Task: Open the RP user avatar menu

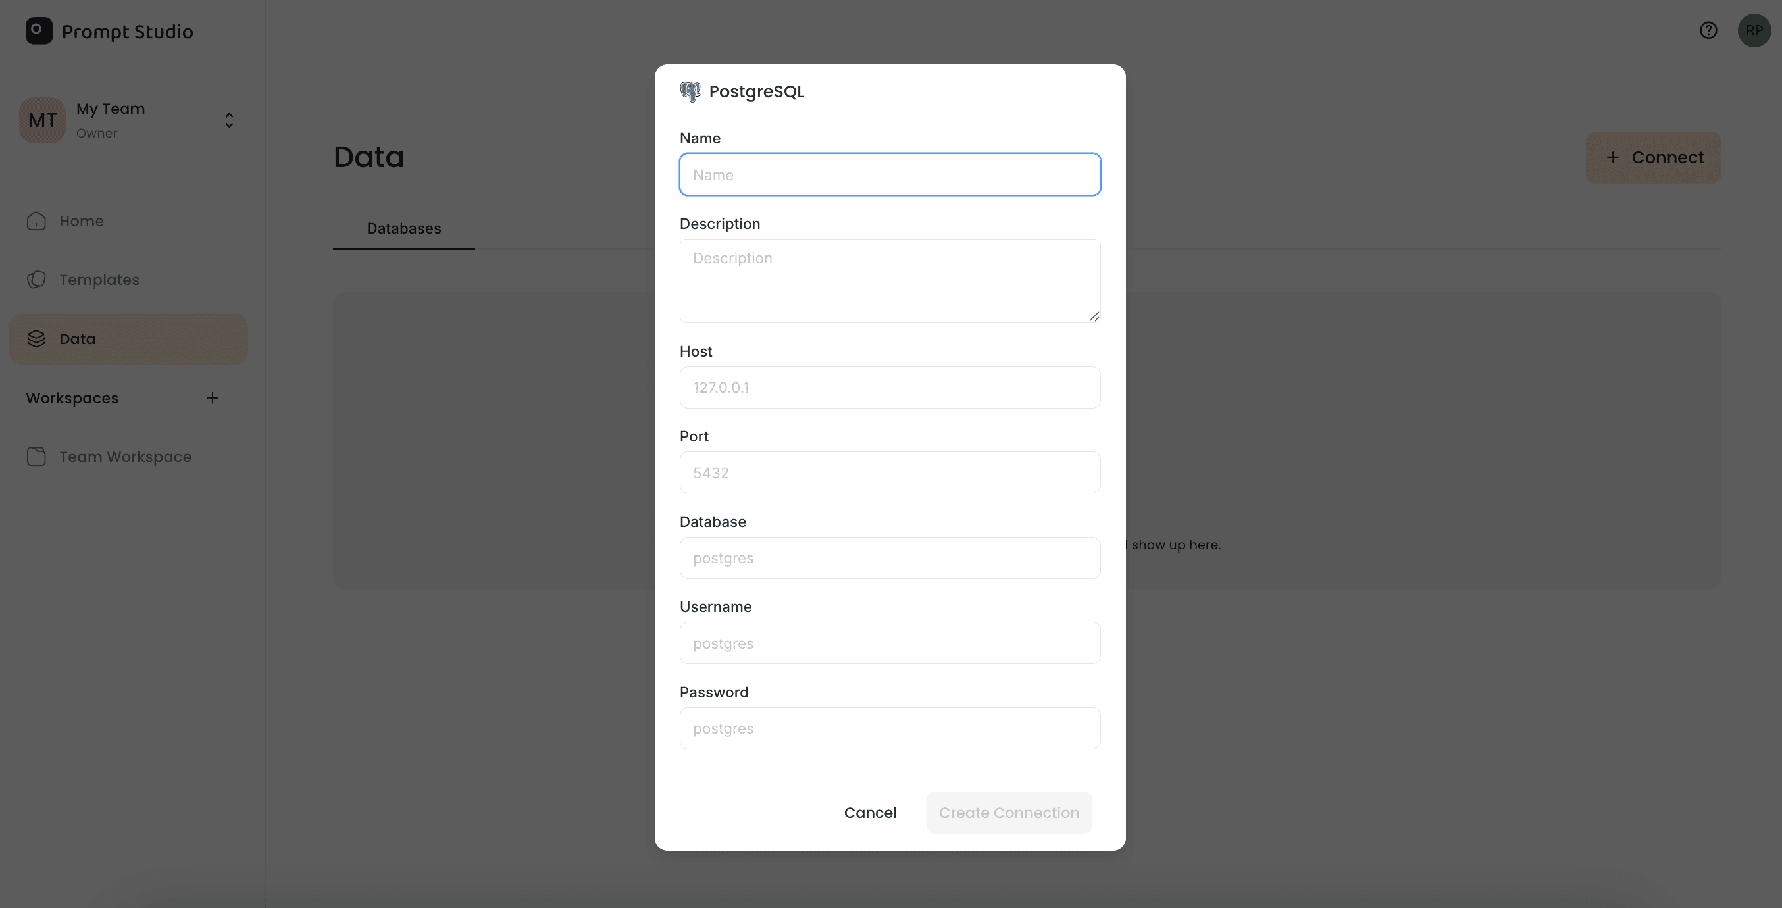Action: point(1754,30)
